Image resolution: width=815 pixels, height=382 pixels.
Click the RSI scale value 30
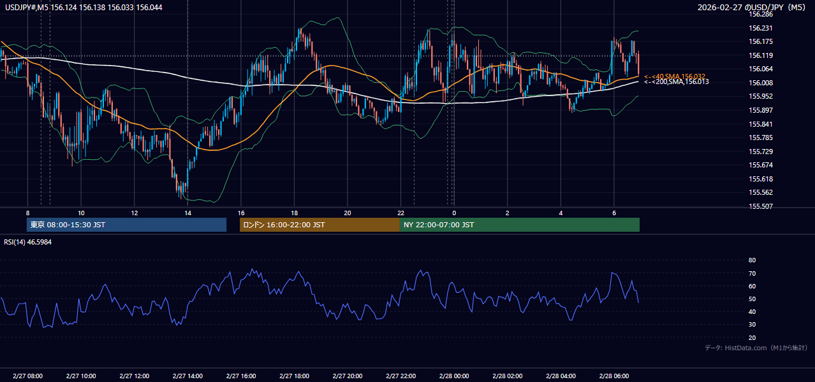pos(753,324)
